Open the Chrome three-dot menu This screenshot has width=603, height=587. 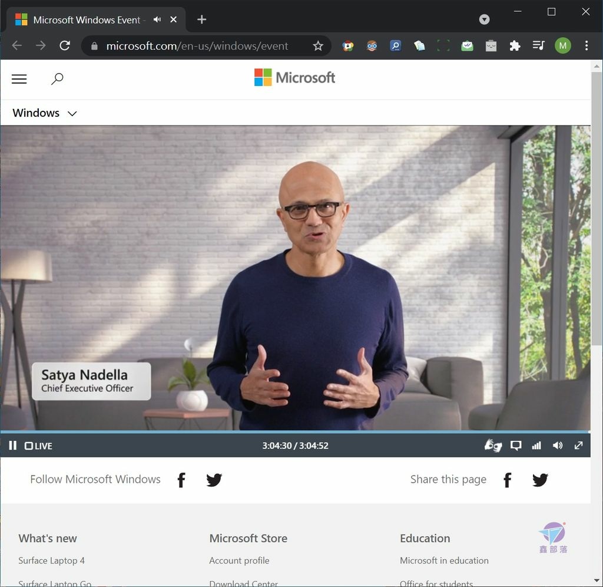586,46
